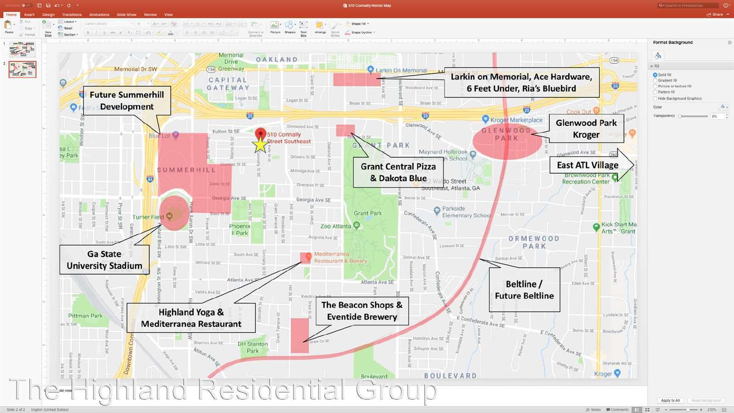
Task: Click the Transparency percentage field
Action: [x=717, y=116]
